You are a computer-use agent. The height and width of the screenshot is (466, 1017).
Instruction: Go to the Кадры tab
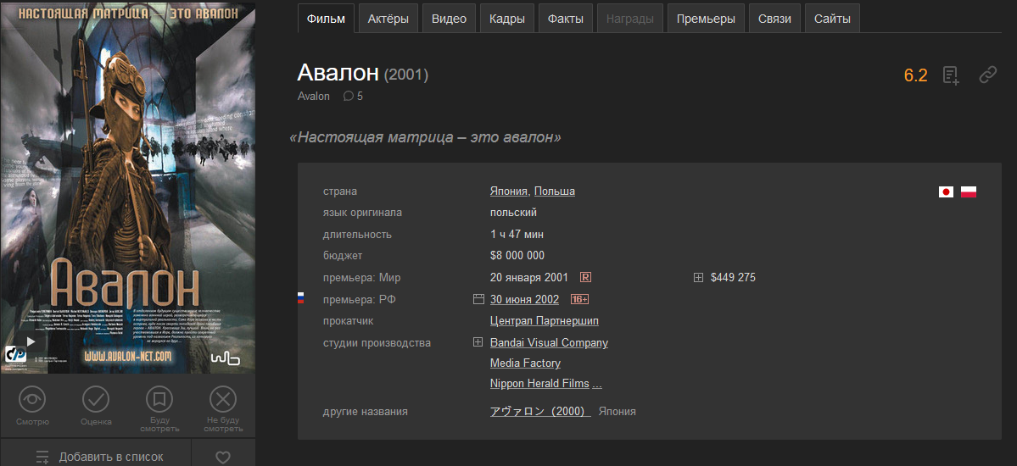[x=506, y=18]
